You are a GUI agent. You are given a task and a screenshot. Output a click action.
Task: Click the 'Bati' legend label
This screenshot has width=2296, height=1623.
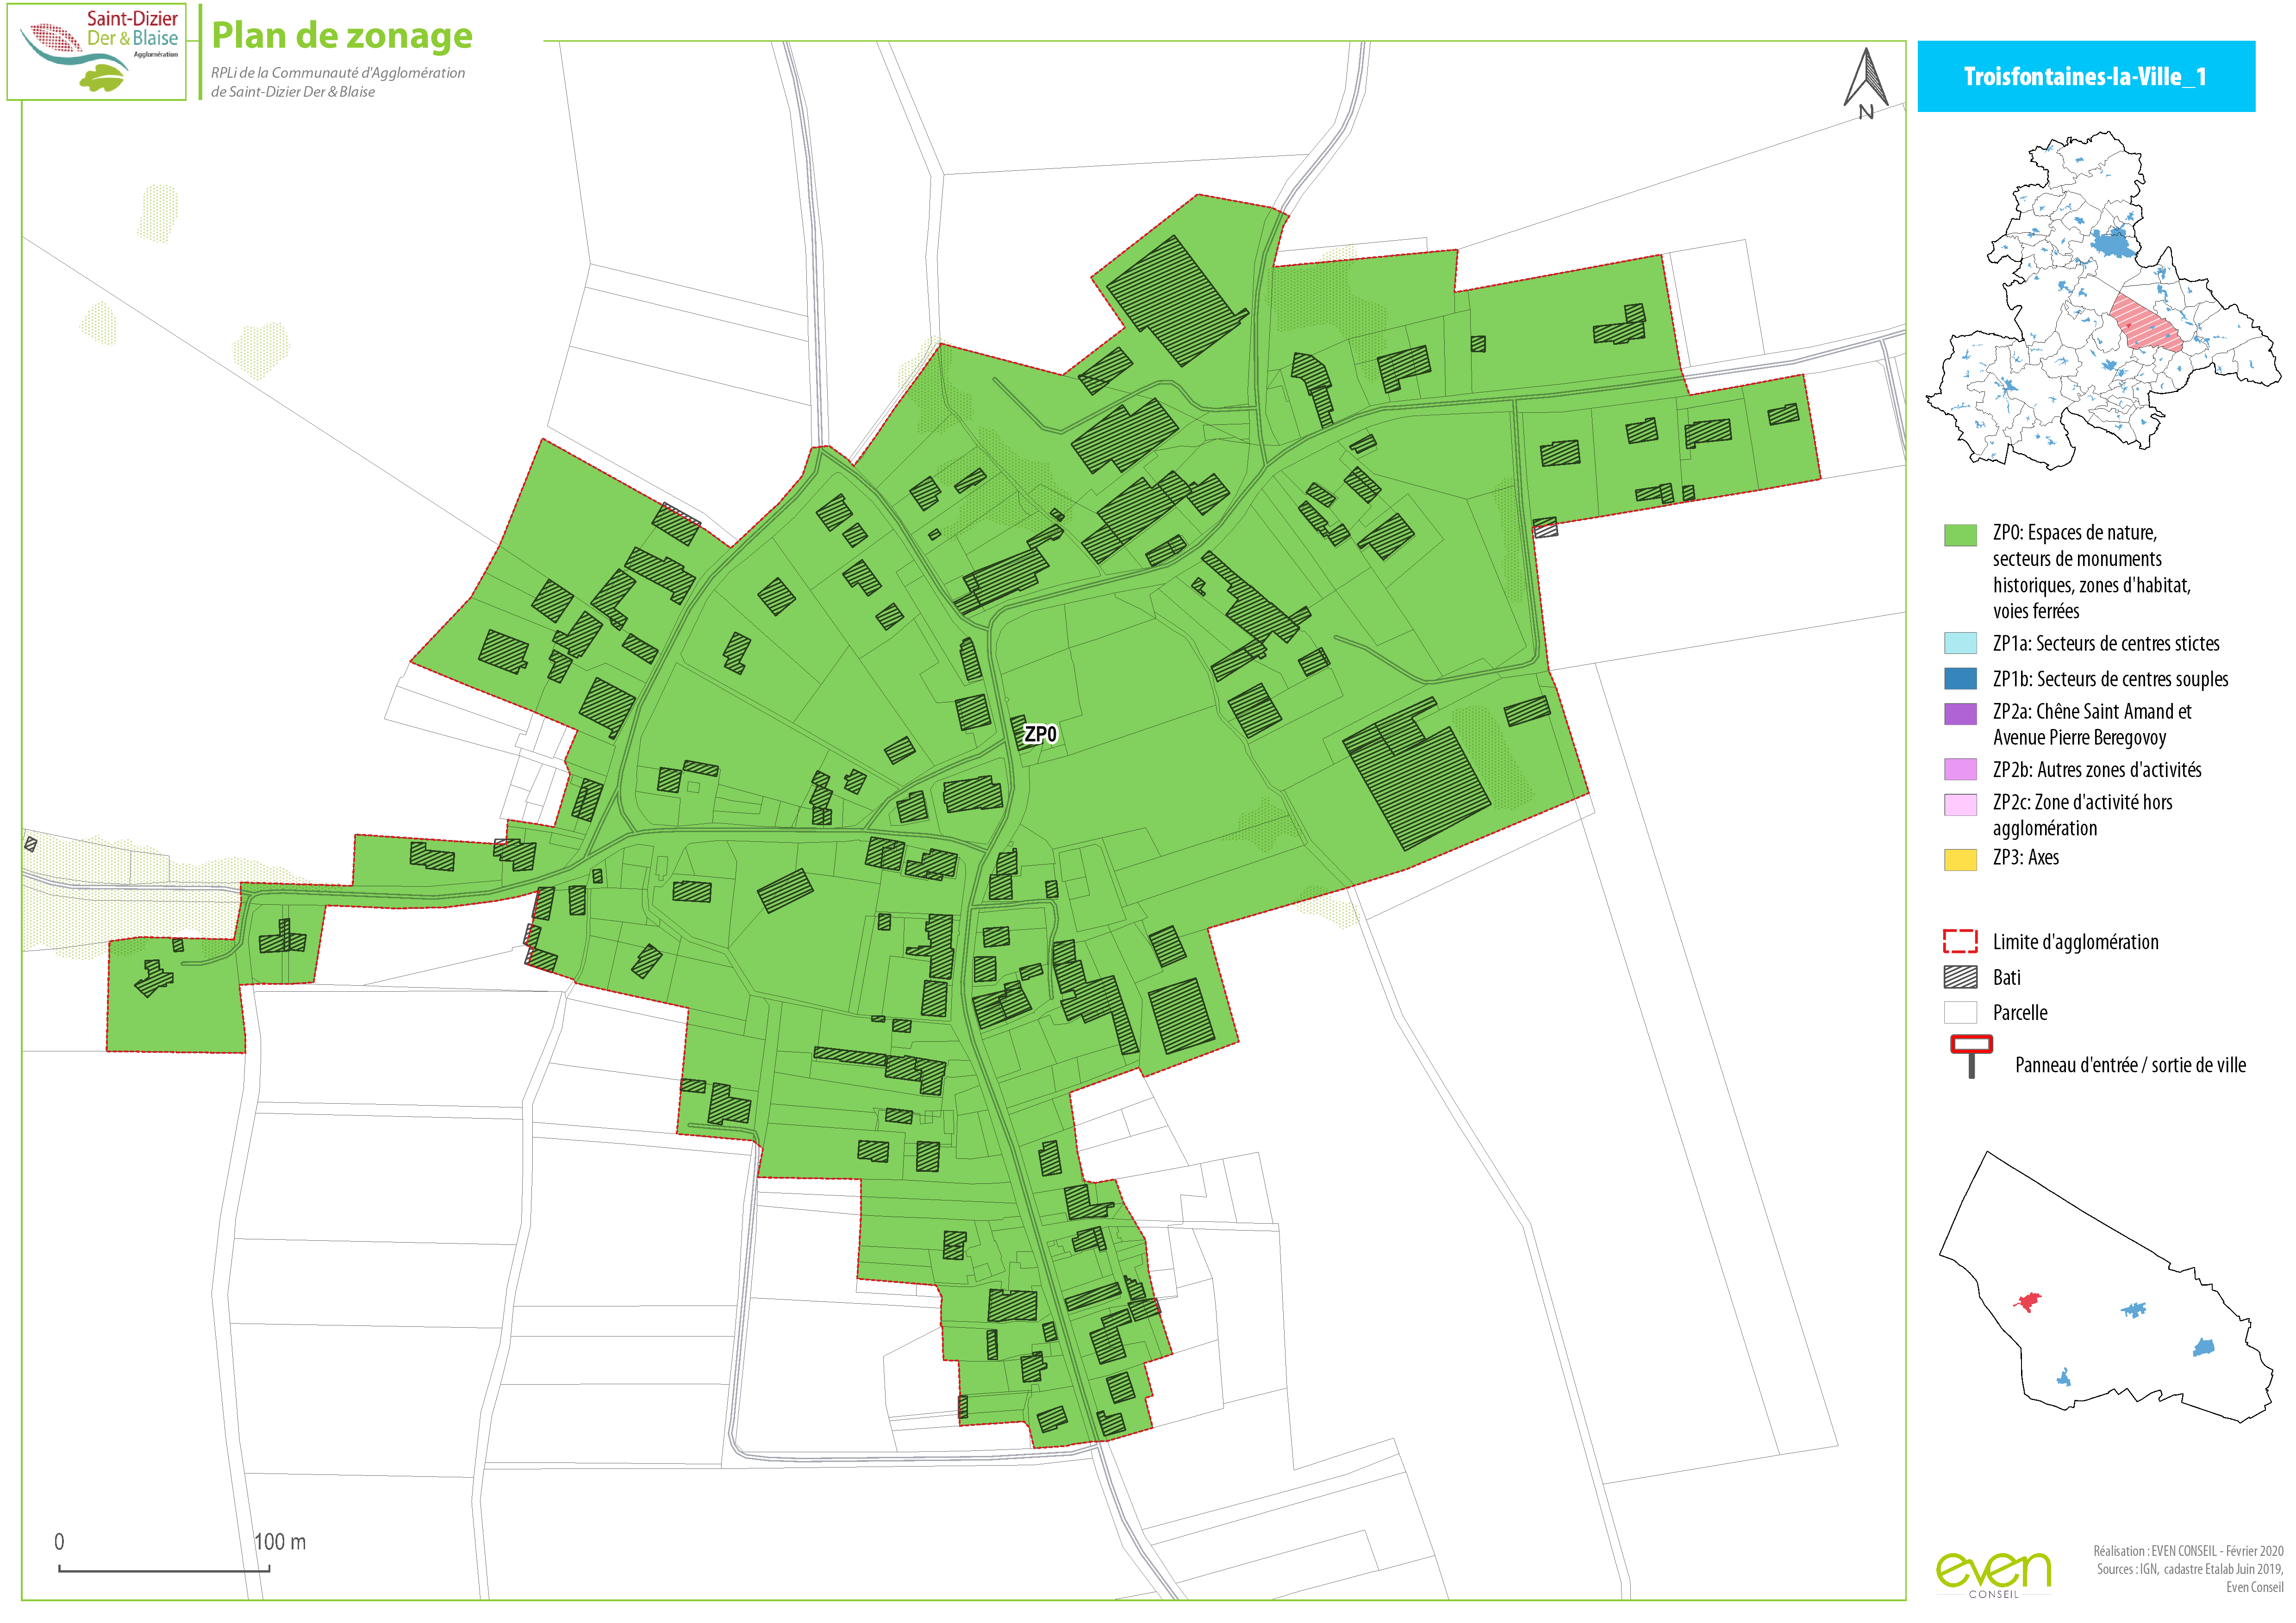tap(2006, 977)
